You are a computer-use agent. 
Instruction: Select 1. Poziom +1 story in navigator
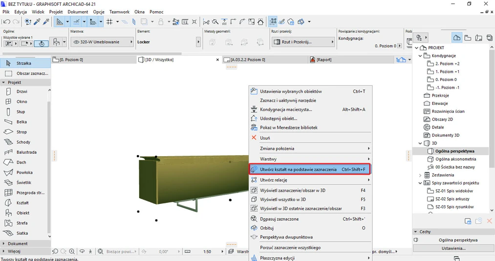(x=447, y=72)
